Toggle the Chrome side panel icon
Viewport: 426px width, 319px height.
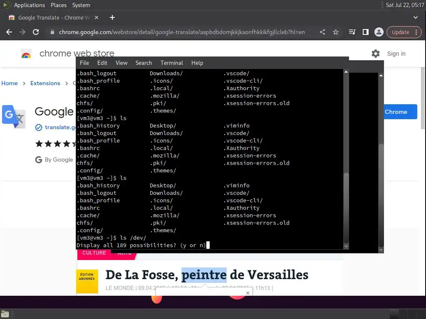click(x=366, y=32)
